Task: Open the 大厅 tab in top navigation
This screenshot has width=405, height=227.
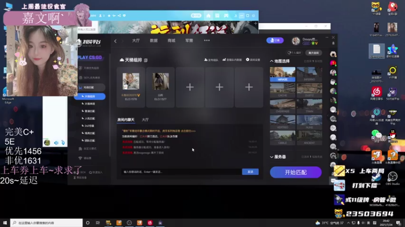Action: pyautogui.click(x=136, y=41)
